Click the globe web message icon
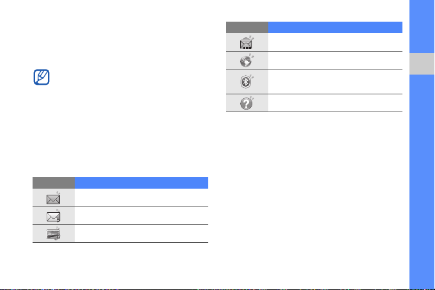 pyautogui.click(x=247, y=61)
